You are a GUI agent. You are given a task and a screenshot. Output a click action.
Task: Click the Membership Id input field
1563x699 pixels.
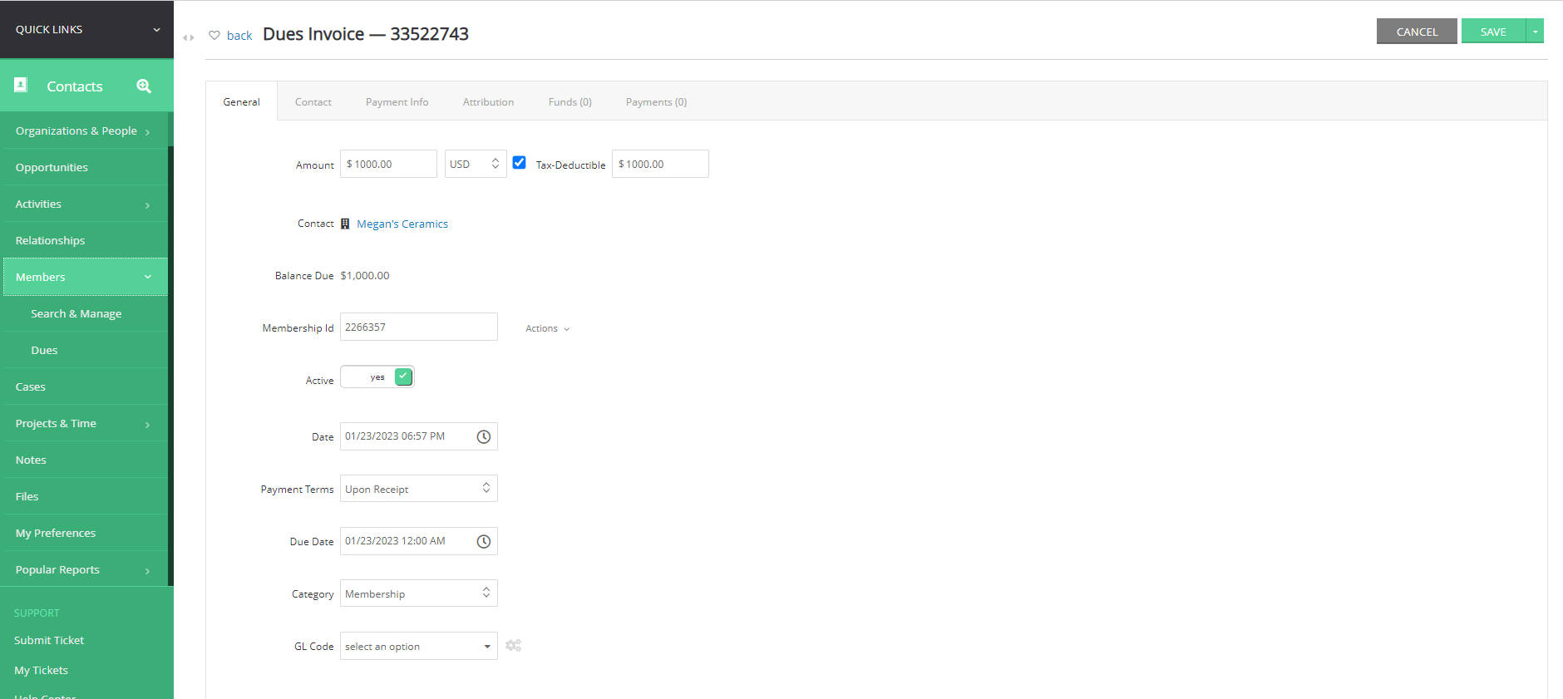click(x=419, y=327)
